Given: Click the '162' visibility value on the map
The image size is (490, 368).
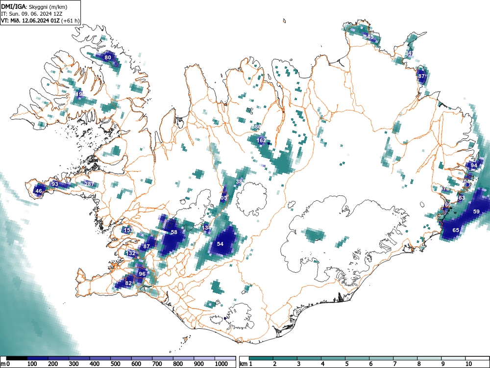Looking at the screenshot, I should [x=261, y=140].
